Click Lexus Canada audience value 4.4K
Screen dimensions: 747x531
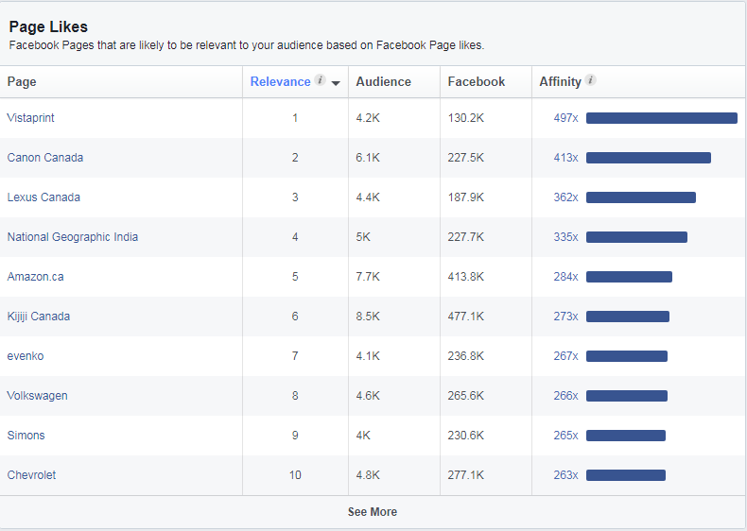click(x=368, y=197)
